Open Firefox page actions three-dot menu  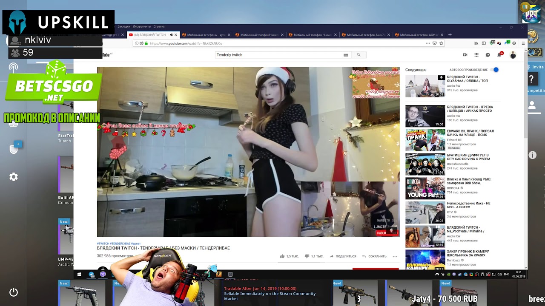(x=428, y=43)
